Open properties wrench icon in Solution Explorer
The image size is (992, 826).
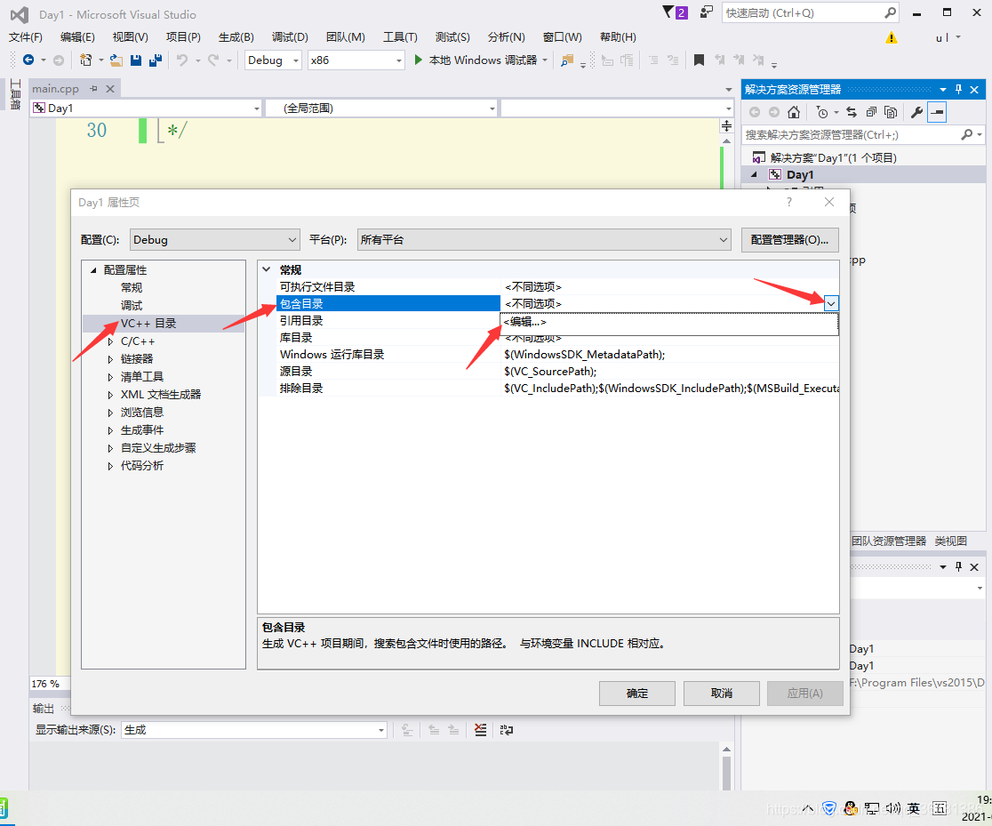(916, 113)
